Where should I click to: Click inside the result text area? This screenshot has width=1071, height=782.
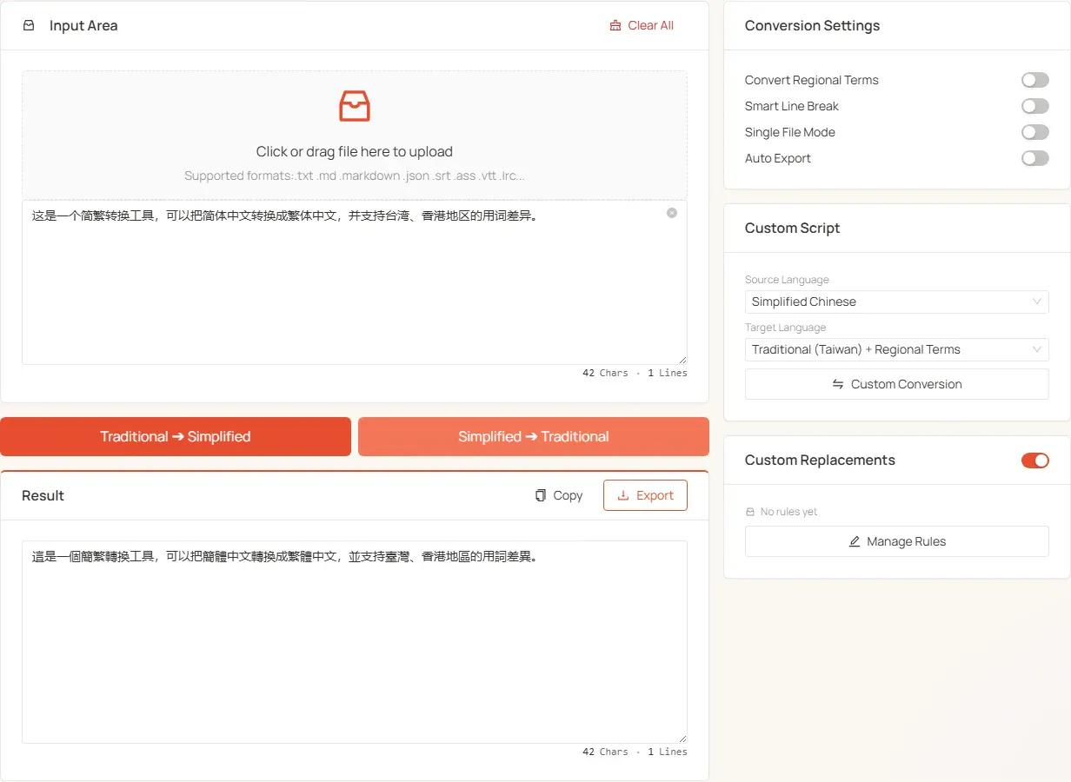355,642
